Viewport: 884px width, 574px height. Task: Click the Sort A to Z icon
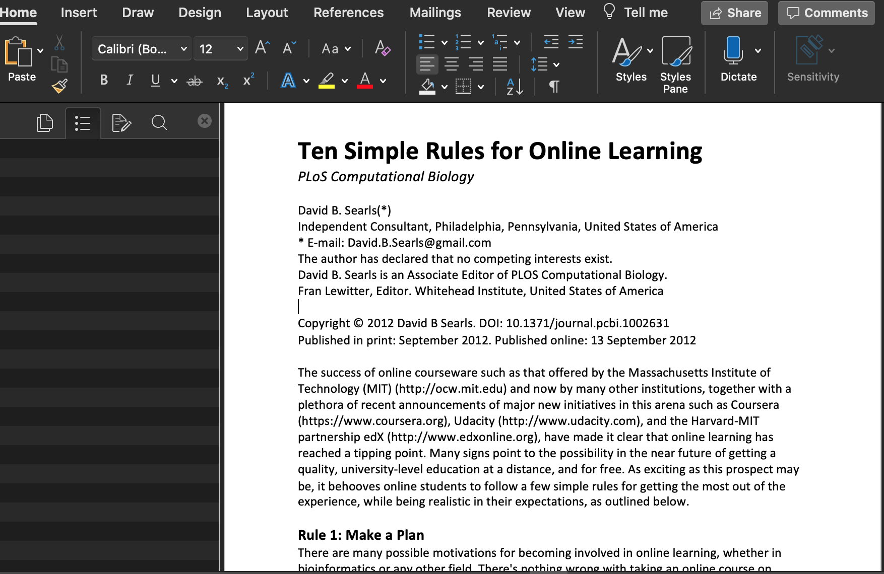click(515, 87)
